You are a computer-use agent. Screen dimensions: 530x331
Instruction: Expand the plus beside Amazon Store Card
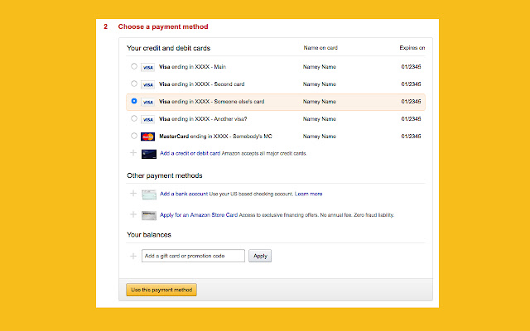(x=133, y=214)
